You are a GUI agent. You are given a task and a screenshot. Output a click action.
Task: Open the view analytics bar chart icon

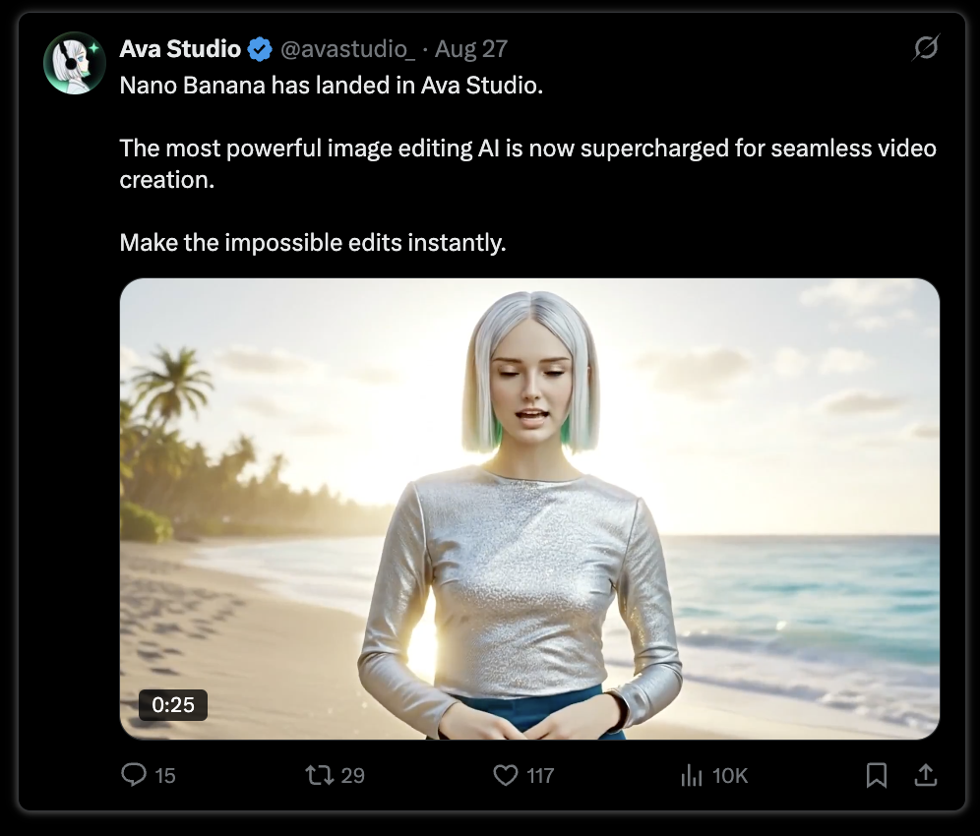[692, 775]
